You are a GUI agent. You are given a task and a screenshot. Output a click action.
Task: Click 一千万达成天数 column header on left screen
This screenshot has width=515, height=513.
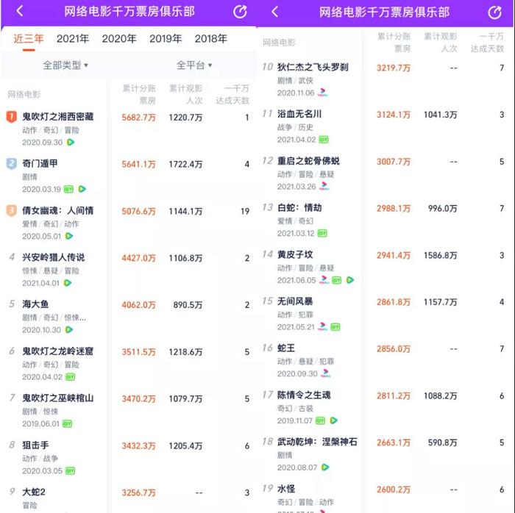232,95
